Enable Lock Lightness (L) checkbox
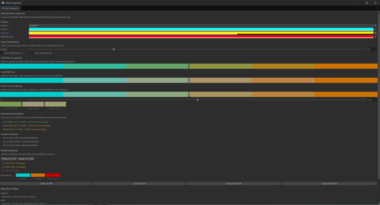 pos(2,53)
